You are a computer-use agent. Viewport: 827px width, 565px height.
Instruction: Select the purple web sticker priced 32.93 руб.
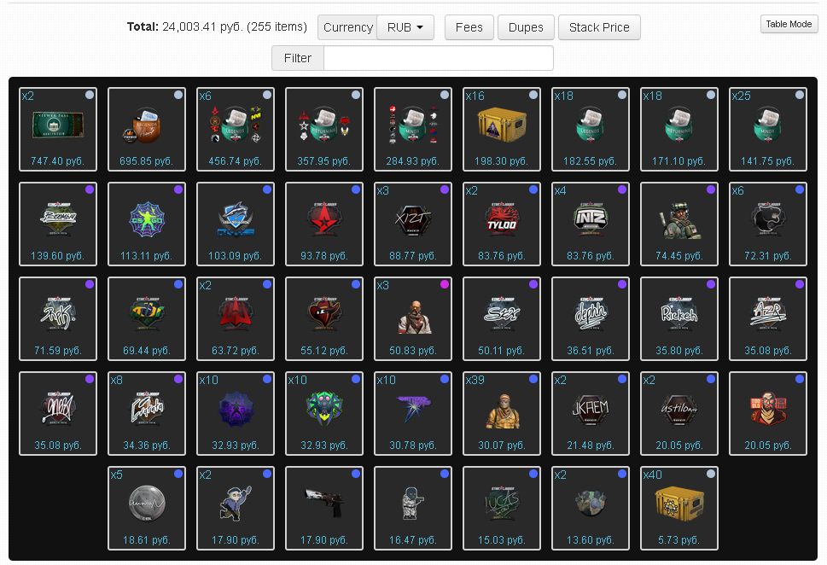236,413
